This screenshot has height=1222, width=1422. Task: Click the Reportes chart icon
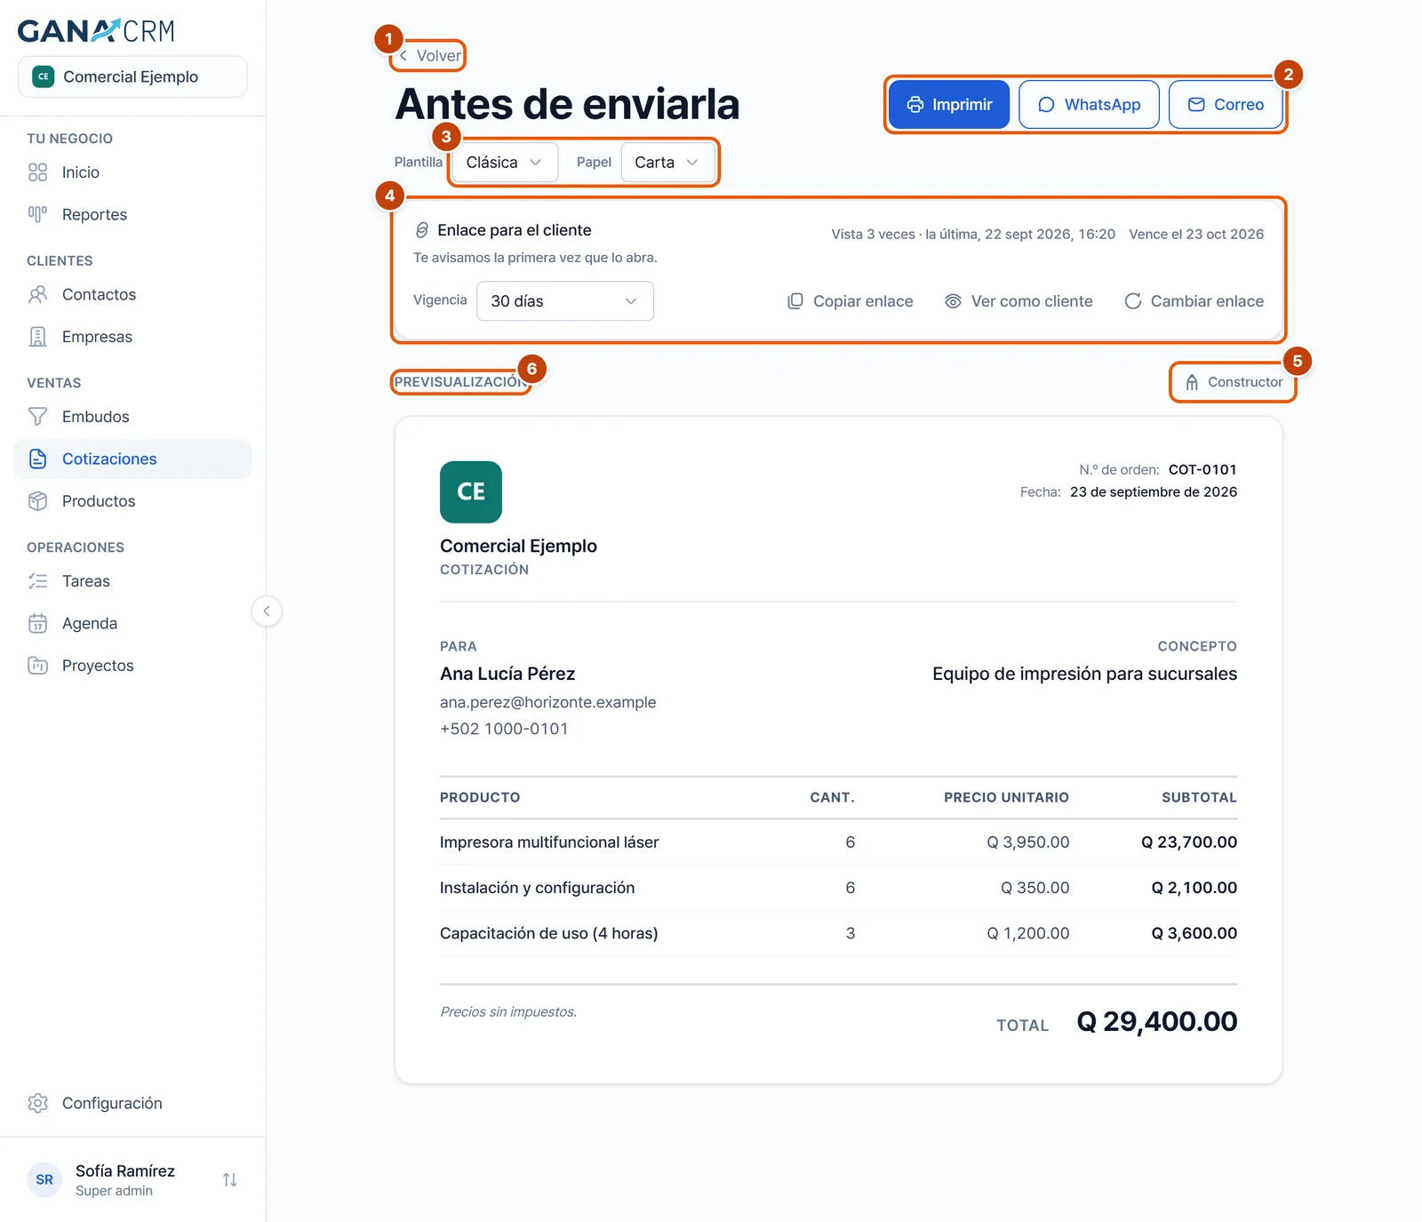point(37,214)
